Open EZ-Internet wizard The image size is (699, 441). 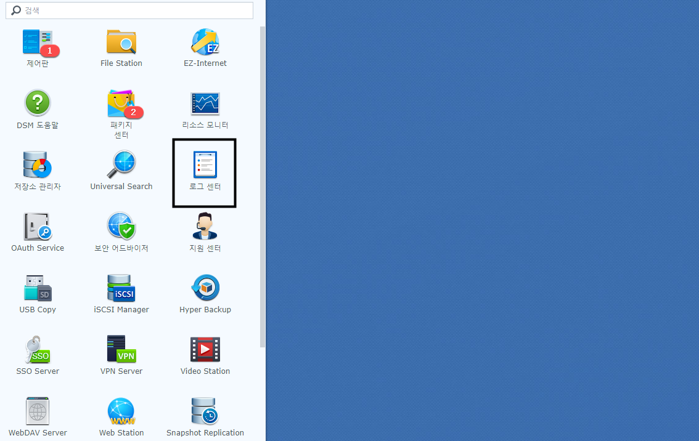(x=205, y=42)
